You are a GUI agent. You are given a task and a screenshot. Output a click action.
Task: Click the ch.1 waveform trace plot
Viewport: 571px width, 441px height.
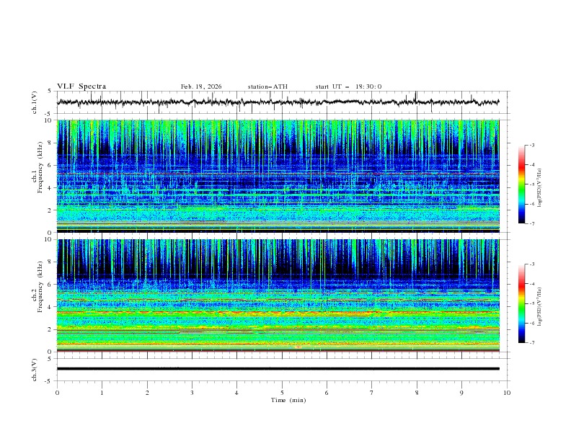[x=278, y=102]
